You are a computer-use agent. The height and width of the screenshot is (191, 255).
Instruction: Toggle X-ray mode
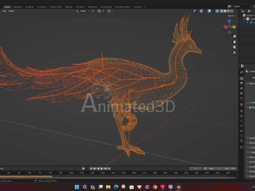pos(217,11)
